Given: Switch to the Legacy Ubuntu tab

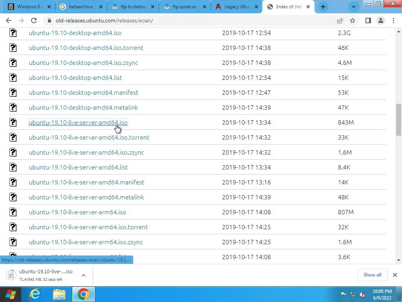Looking at the screenshot, I should tap(237, 7).
